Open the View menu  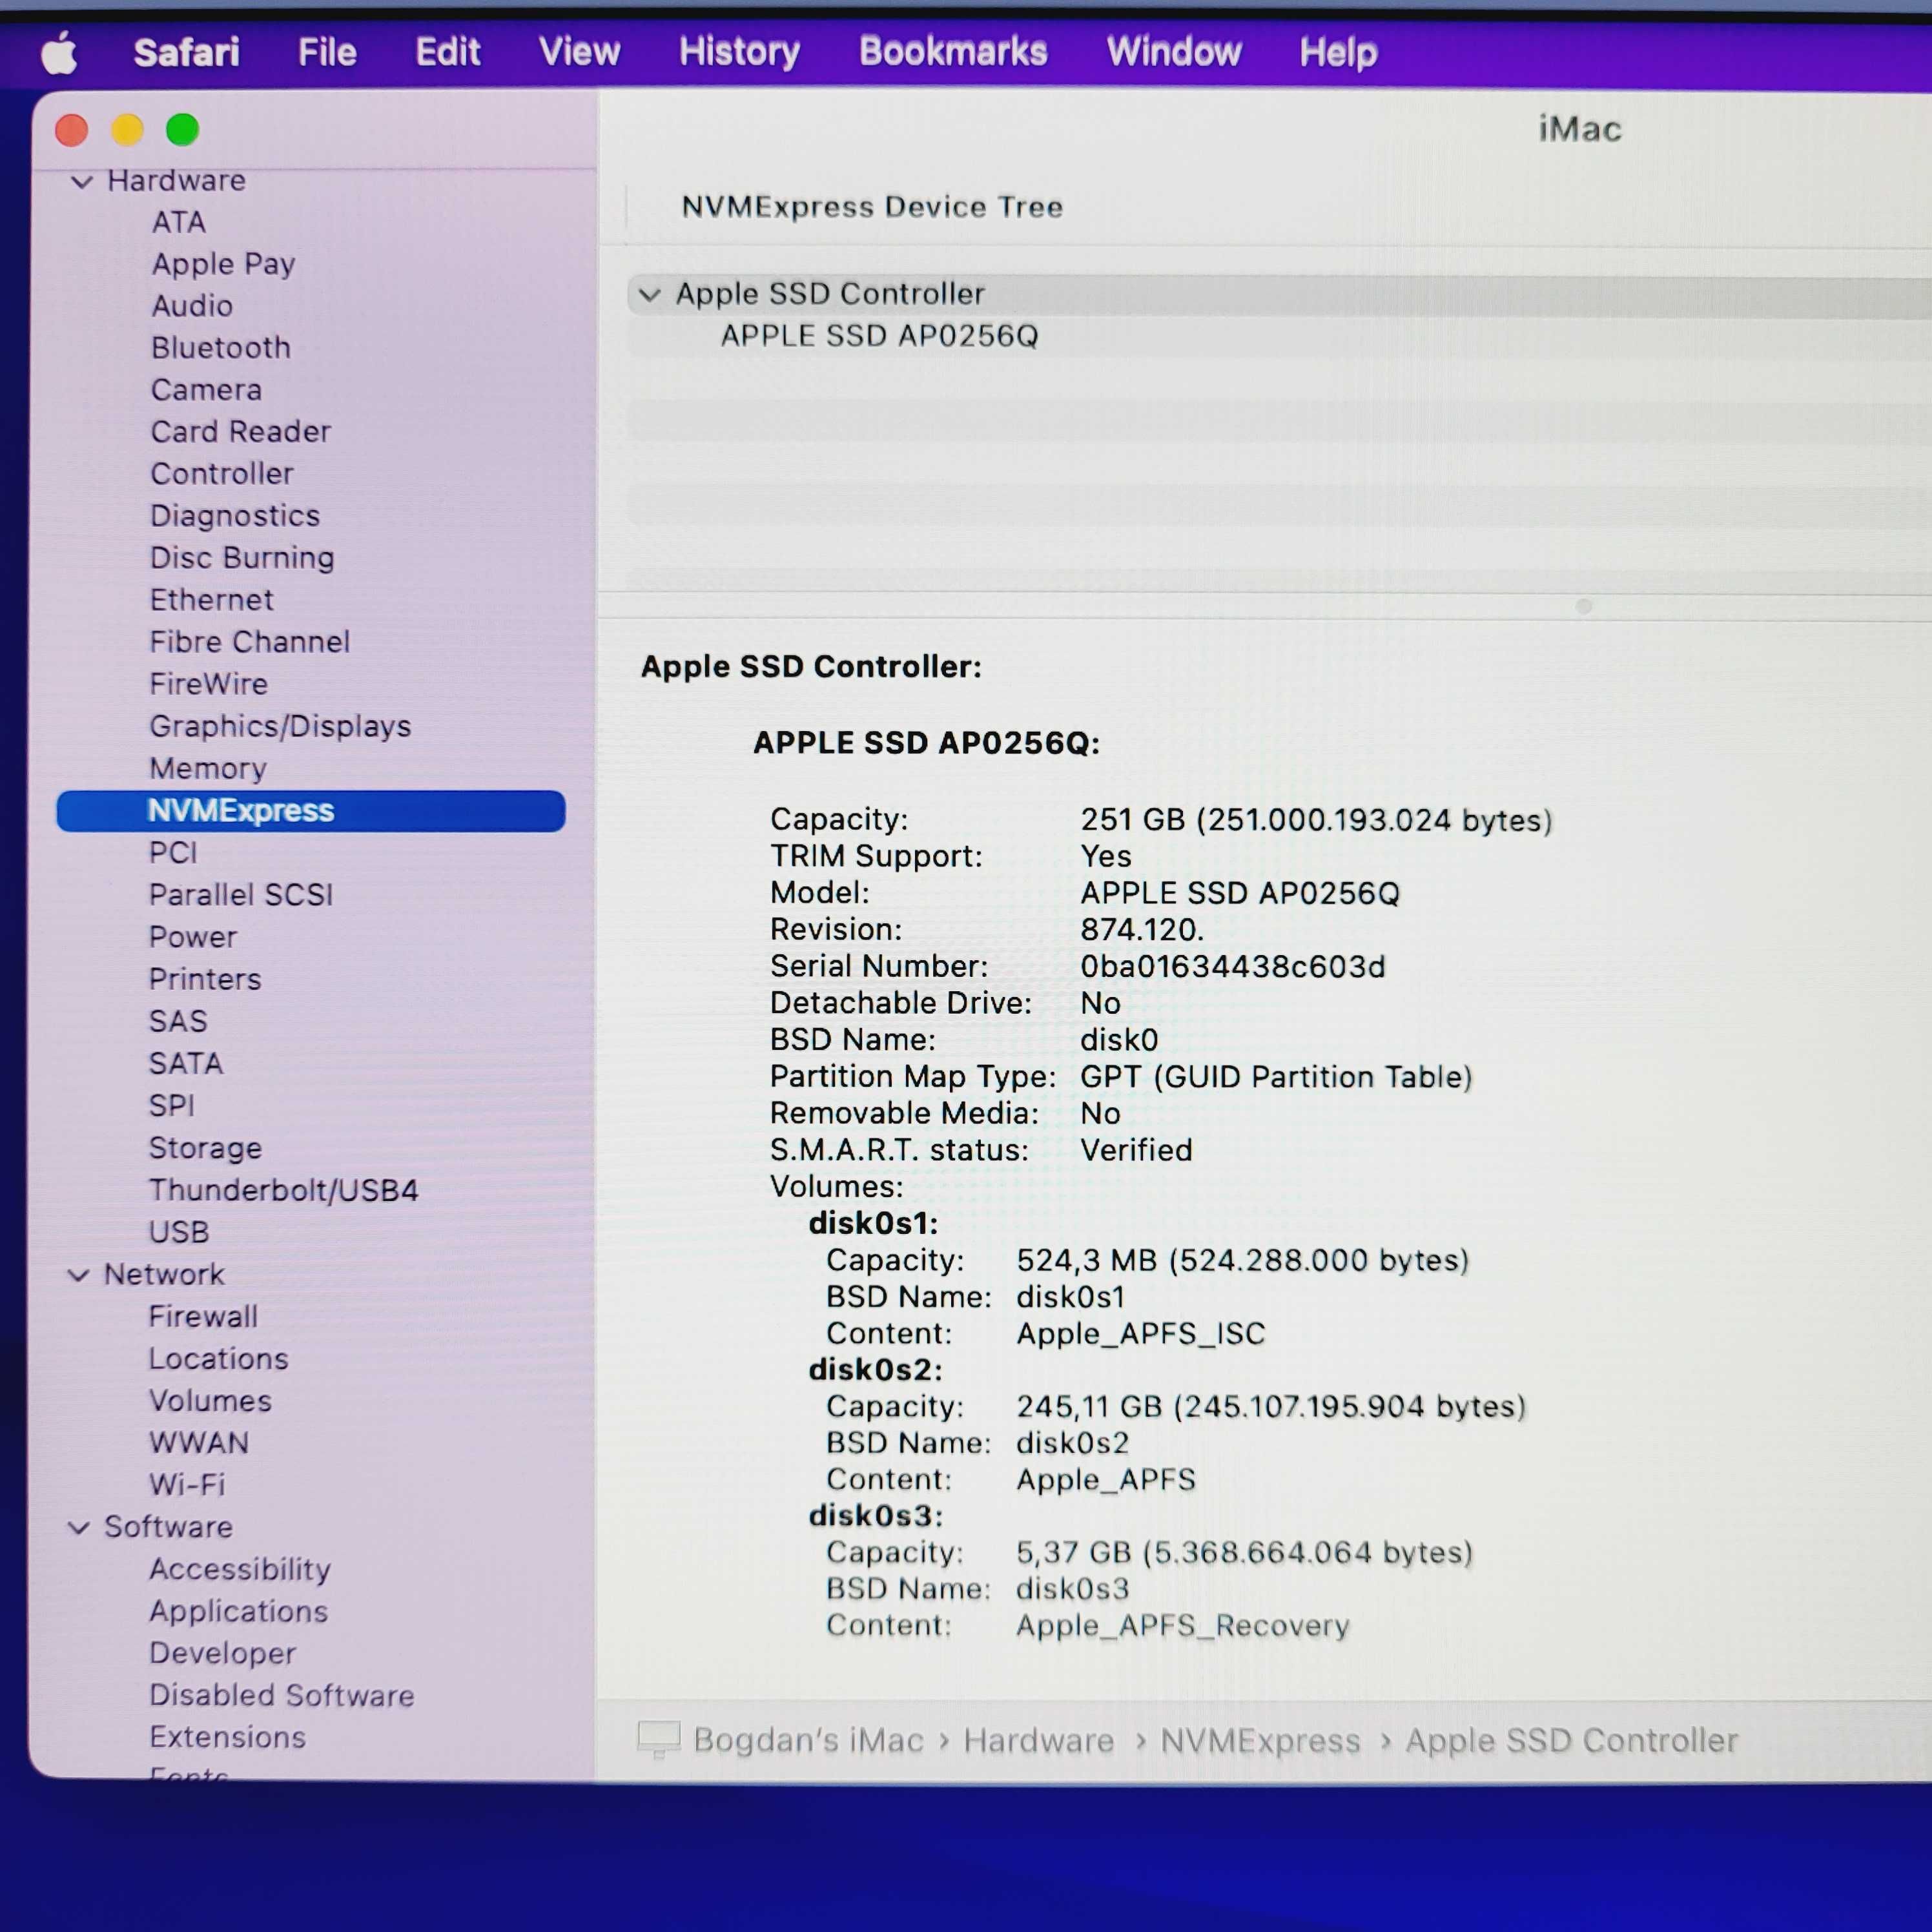pyautogui.click(x=580, y=52)
